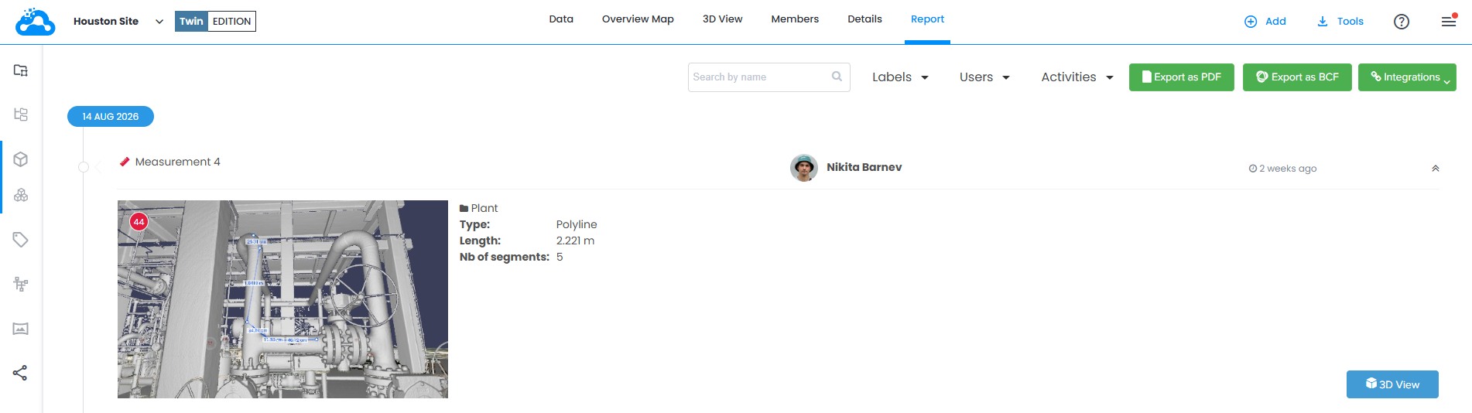Image resolution: width=1472 pixels, height=413 pixels.
Task: Open the image gallery sidebar icon
Action: point(21,329)
